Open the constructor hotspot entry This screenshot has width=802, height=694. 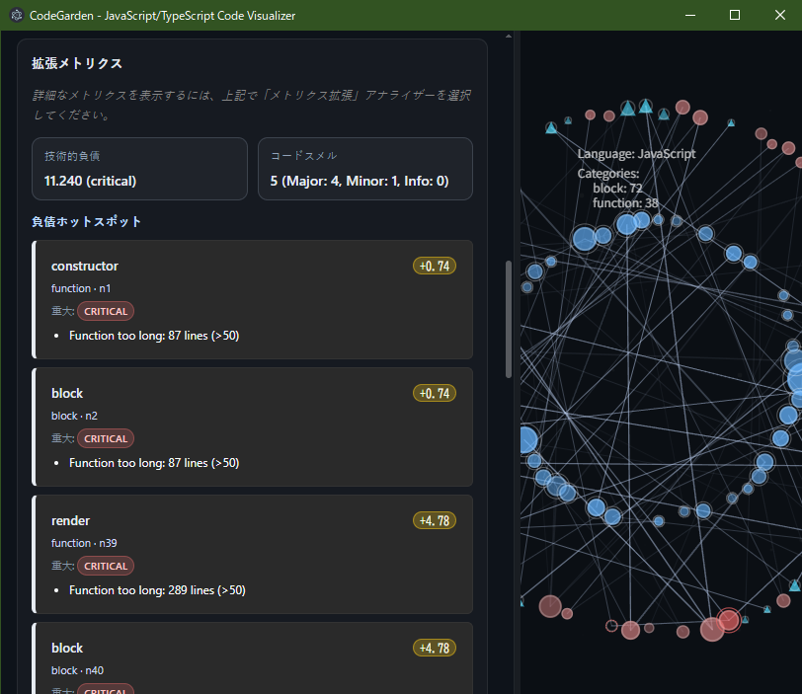(x=253, y=299)
